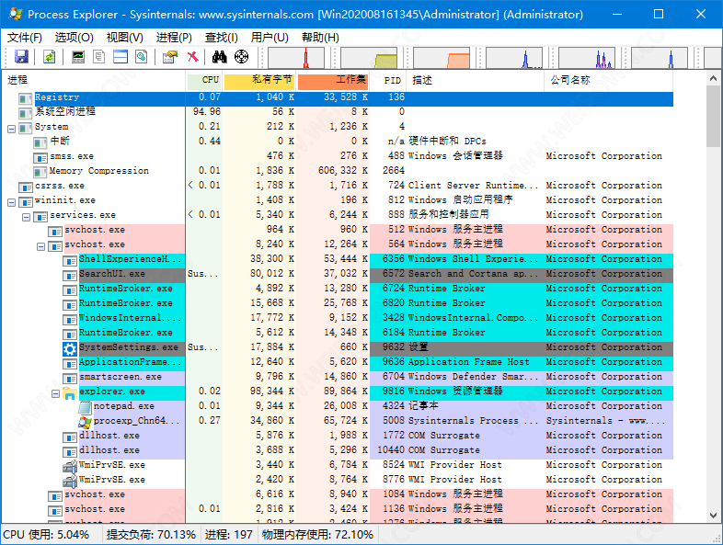Click the vertical scrollbar up arrow

click(713, 79)
